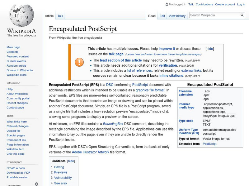Viewport: 249px width, 186px height.
Task: Jump to Vulnerability section
Action: pos(63,178)
